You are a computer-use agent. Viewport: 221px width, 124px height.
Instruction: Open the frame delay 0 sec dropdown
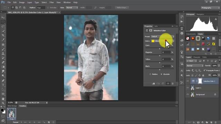click(x=12, y=119)
